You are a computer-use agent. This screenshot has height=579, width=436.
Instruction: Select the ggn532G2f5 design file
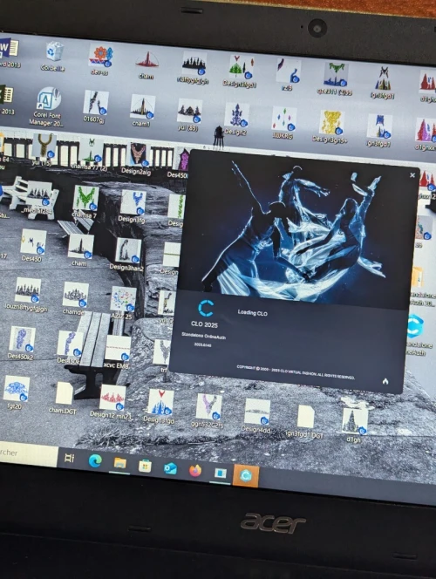pos(208,410)
